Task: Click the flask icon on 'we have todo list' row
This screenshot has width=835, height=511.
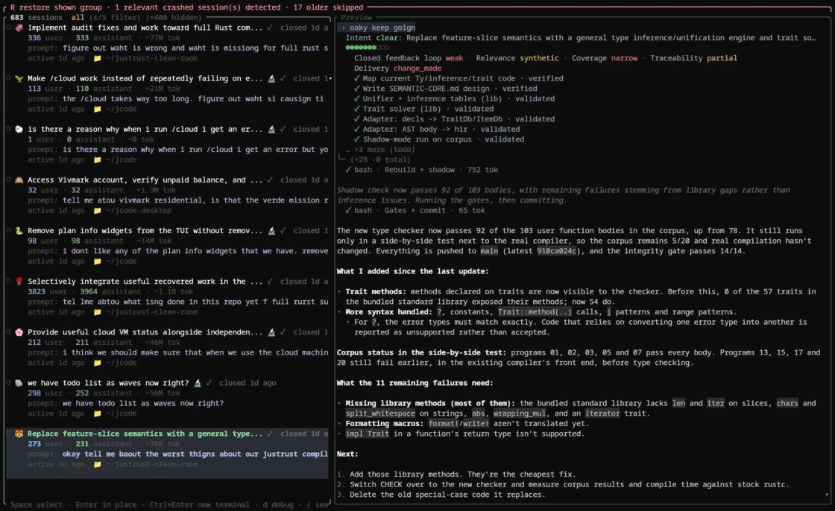Action: pos(198,383)
